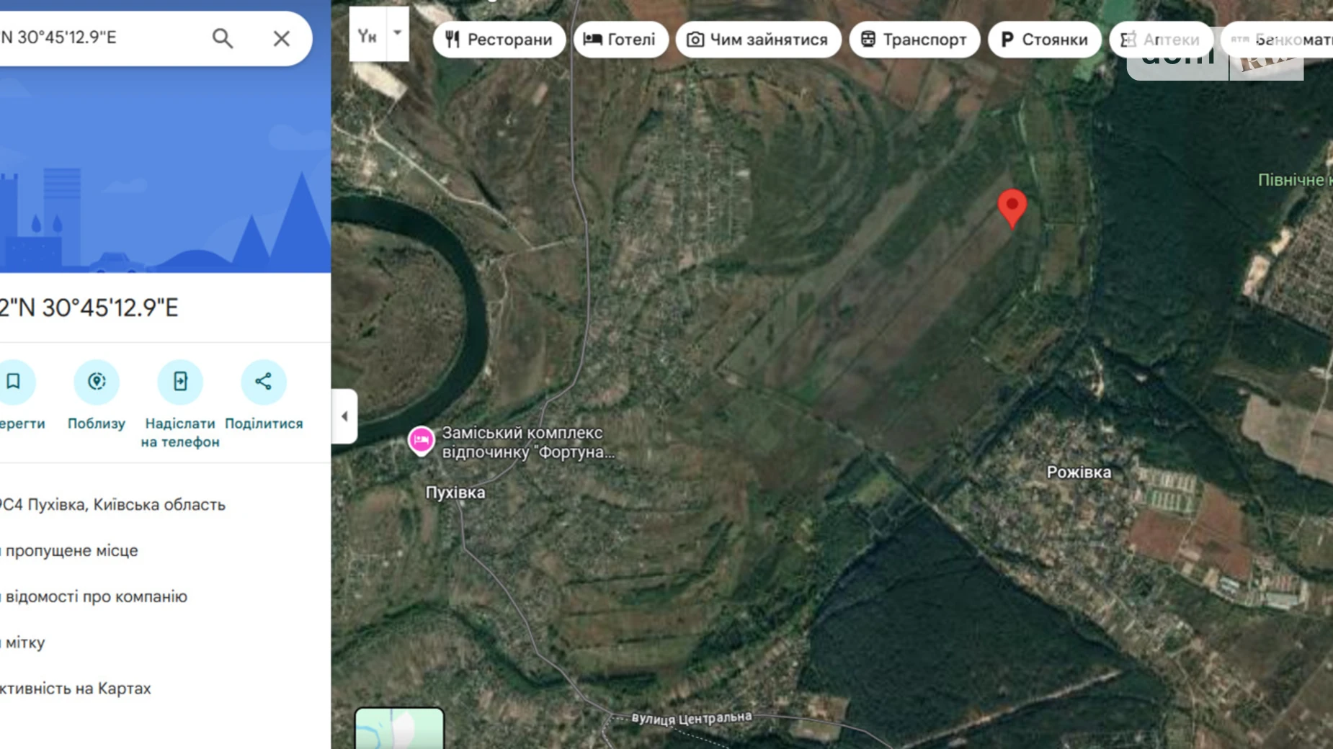Viewport: 1333px width, 749px height.
Task: Click the pink Фортуна hotel marker
Action: pyautogui.click(x=422, y=440)
